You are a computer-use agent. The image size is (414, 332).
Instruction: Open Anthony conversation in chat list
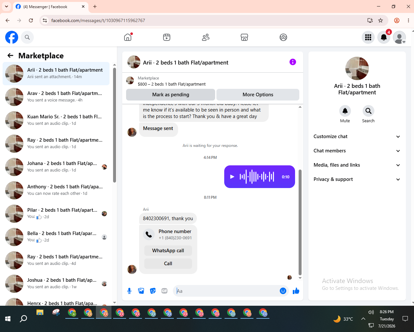[x=56, y=190]
